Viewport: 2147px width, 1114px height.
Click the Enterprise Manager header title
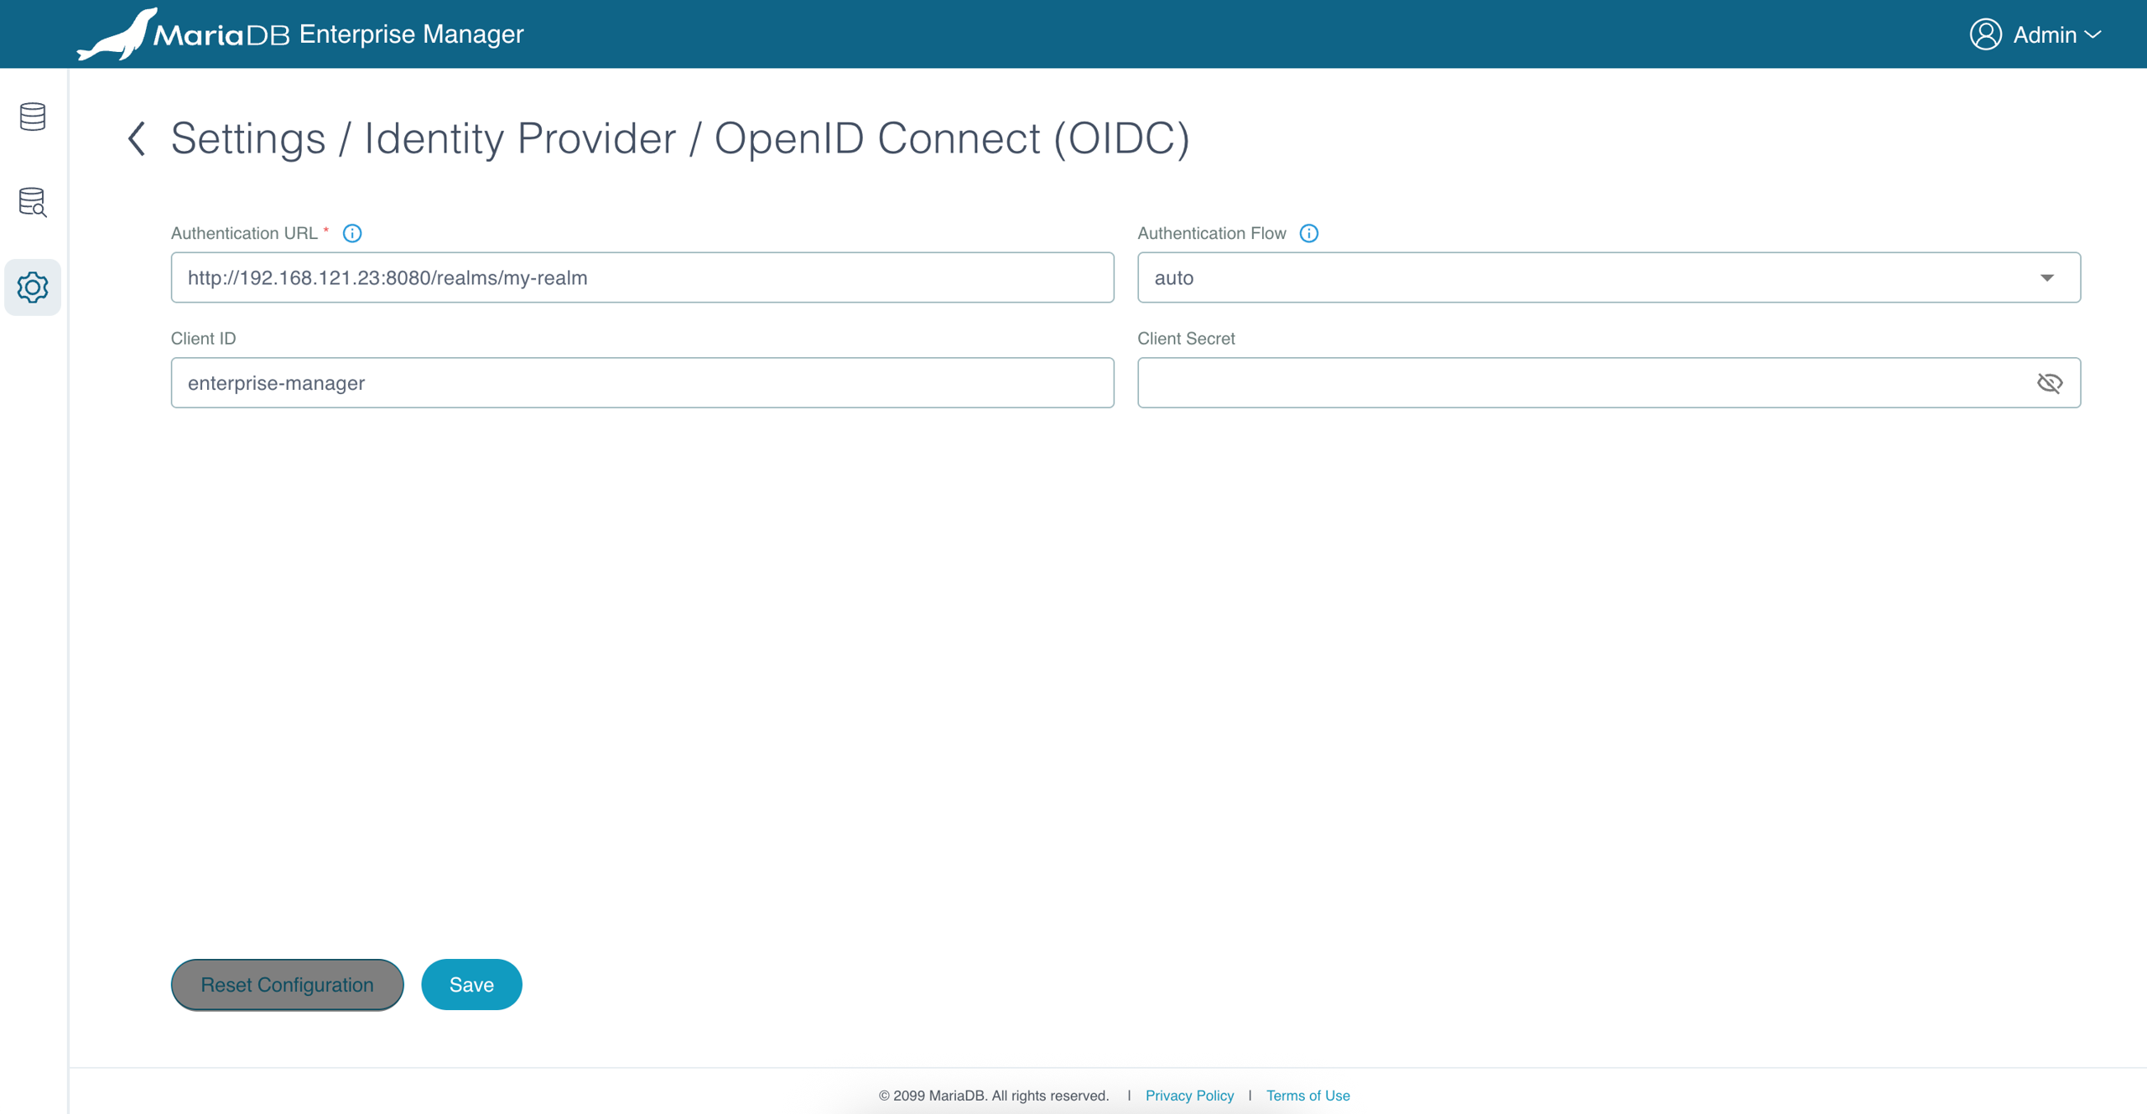pos(411,34)
